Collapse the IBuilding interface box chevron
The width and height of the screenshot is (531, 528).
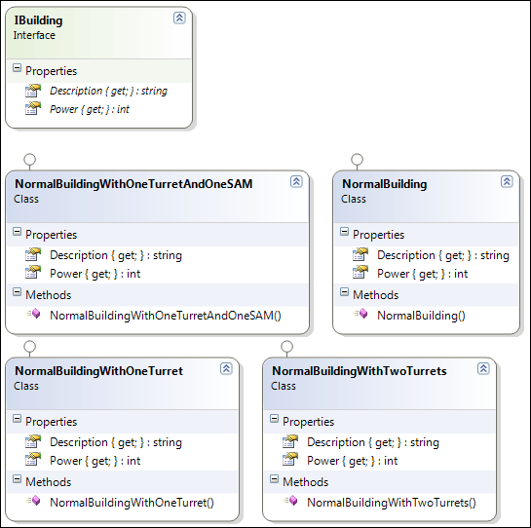click(x=179, y=18)
